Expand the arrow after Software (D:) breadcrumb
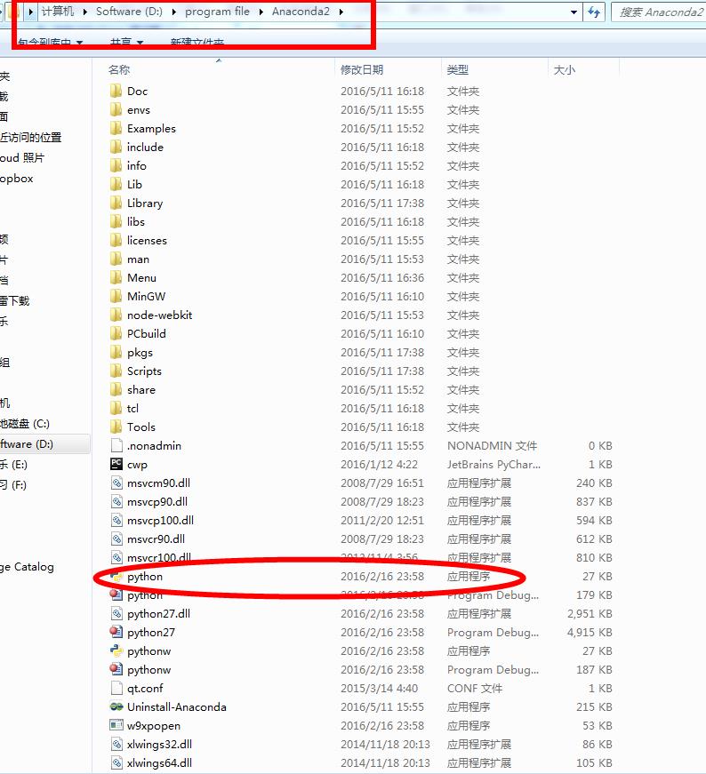Viewport: 706px width, 774px height. [x=174, y=12]
